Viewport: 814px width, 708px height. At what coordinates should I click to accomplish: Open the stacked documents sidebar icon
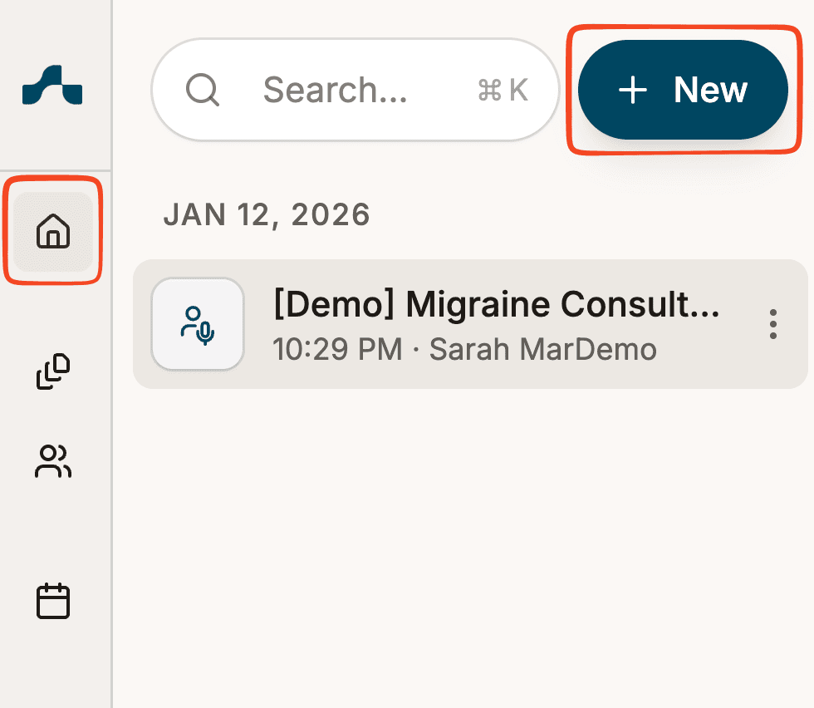(x=53, y=371)
